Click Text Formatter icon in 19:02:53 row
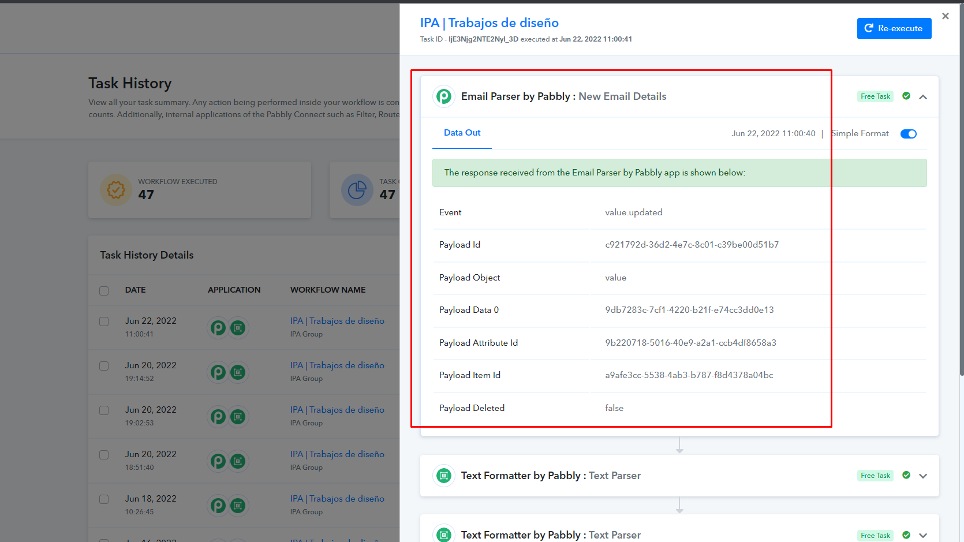 click(x=238, y=417)
